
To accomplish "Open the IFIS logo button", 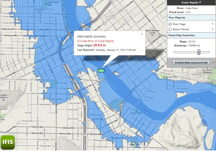I will click(8, 142).
